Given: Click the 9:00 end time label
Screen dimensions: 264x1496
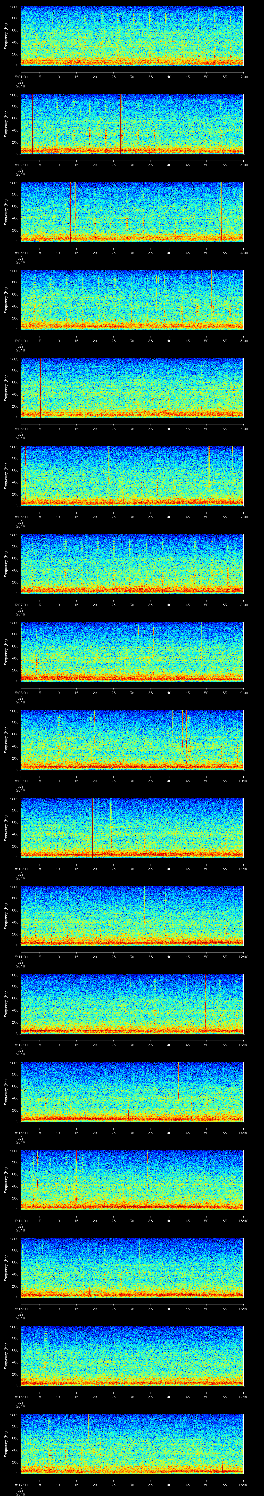Looking at the screenshot, I should pyautogui.click(x=244, y=693).
